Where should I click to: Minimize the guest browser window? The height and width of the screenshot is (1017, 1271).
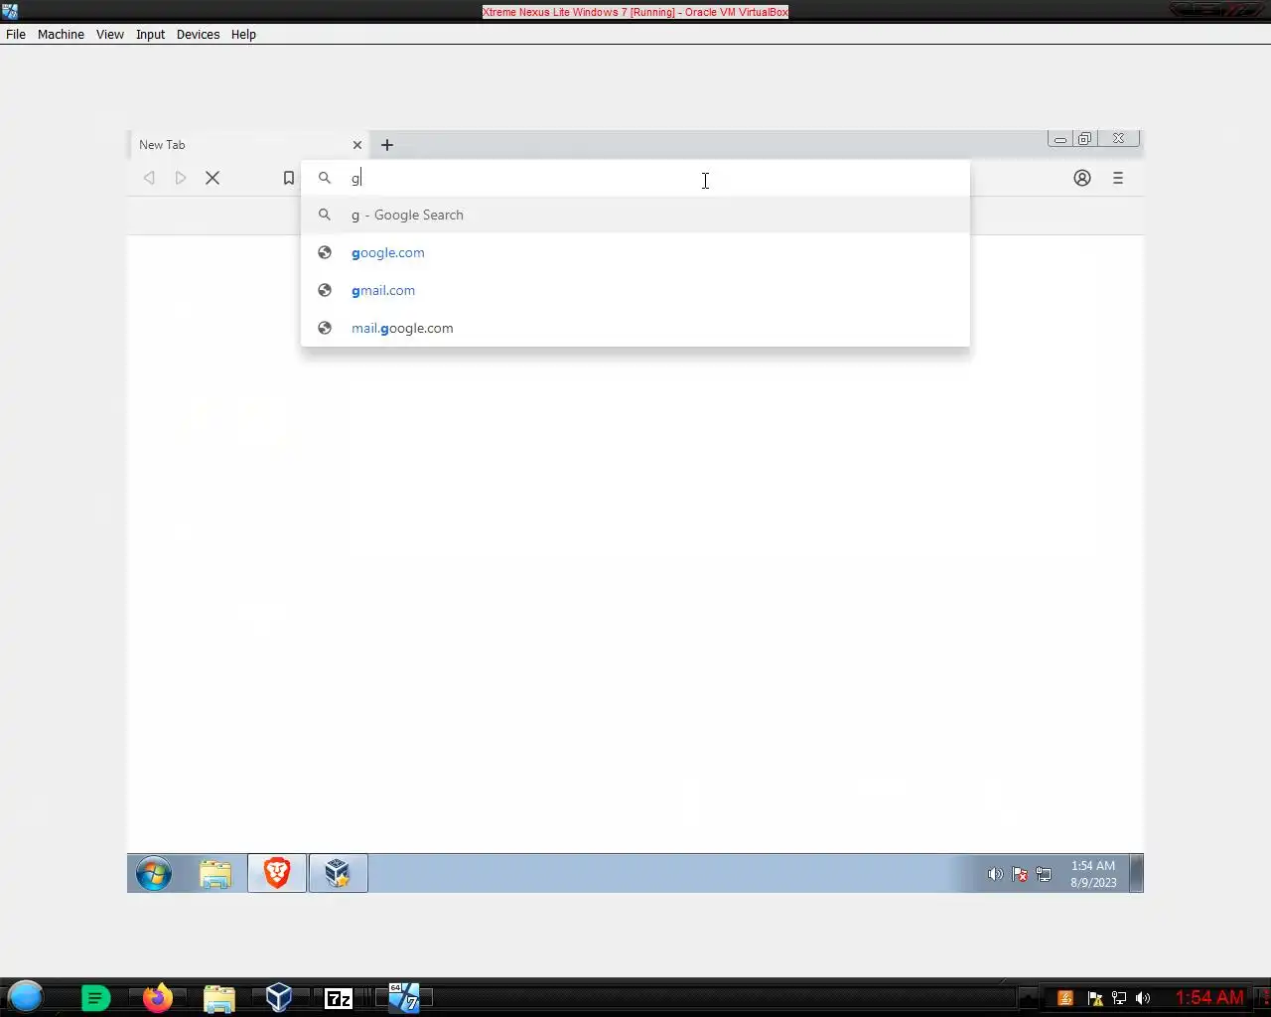(x=1060, y=139)
